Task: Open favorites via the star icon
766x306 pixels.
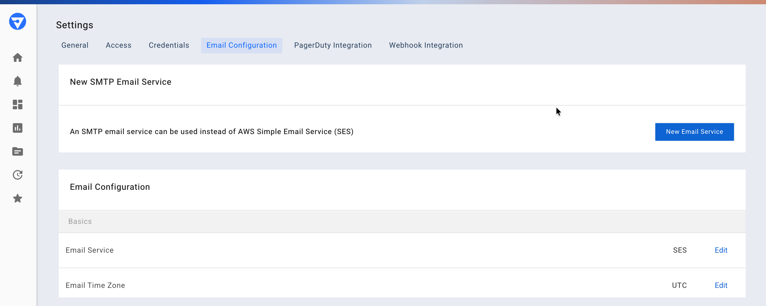Action: coord(18,198)
